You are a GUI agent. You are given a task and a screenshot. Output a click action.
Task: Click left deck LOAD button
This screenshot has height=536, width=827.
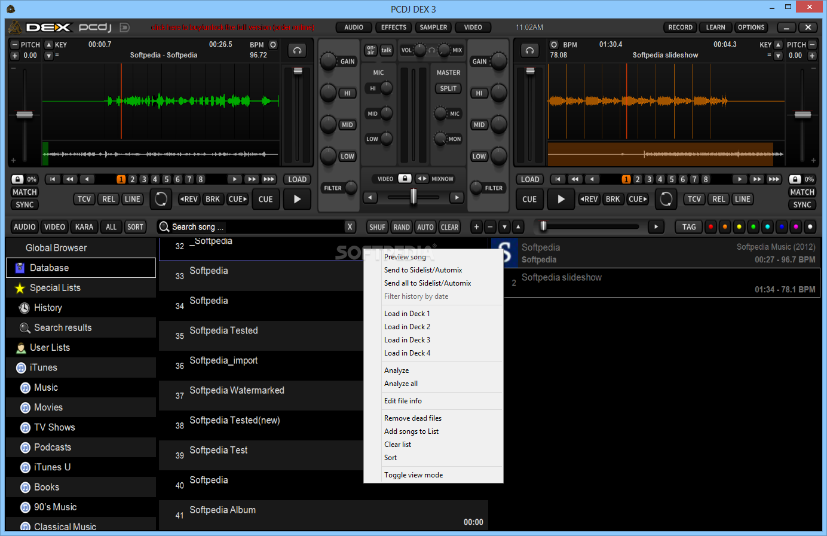(297, 179)
